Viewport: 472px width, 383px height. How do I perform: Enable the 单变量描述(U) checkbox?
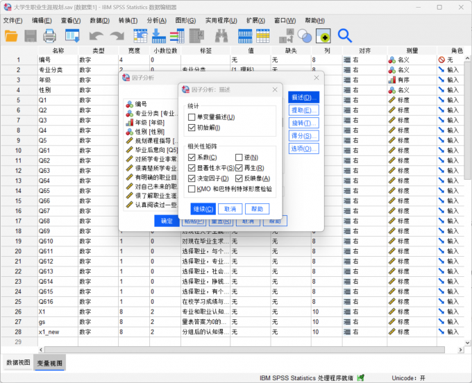point(192,117)
